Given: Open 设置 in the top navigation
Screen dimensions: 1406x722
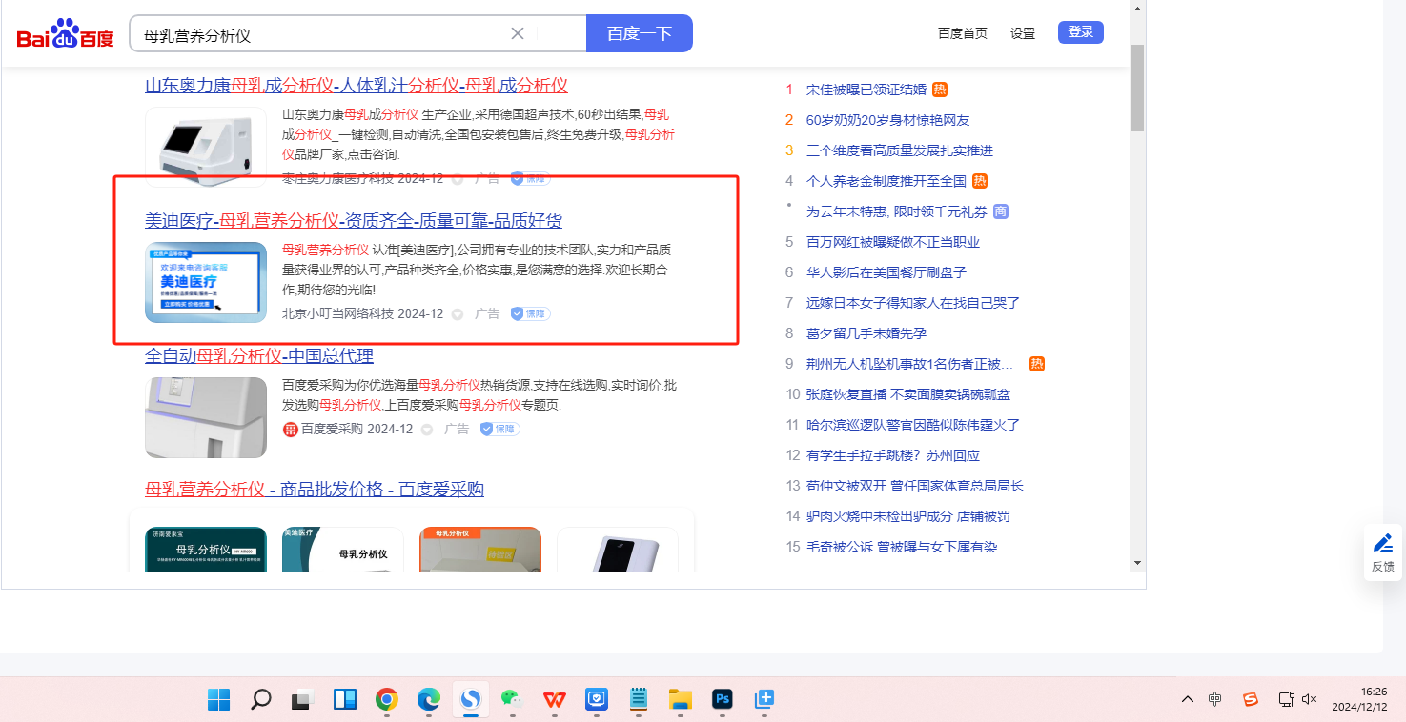Looking at the screenshot, I should coord(1023,33).
